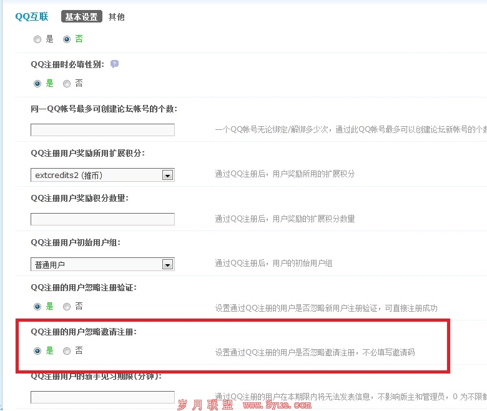Viewport: 487px width, 411px height.
Task: Choose 否 for QQ注册时必填性别
Action: click(x=67, y=84)
